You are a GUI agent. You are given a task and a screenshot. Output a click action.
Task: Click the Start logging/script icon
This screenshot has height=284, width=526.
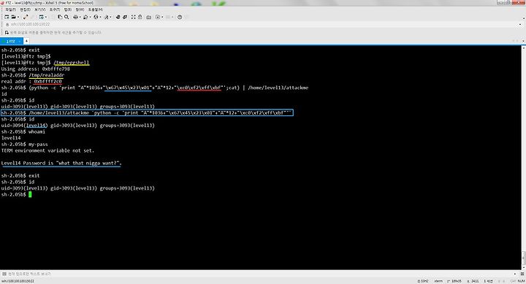[x=158, y=17]
